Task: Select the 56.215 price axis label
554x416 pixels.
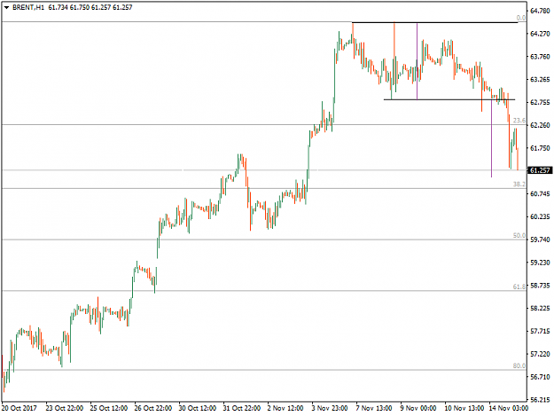Action: (540, 400)
